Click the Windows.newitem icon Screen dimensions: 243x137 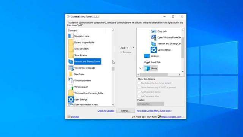click(x=71, y=80)
